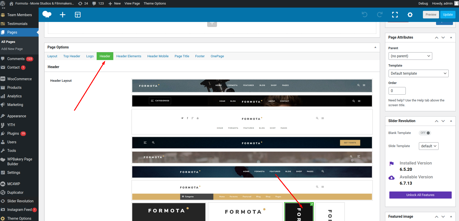Screen dimensions: 459x221
Task: Switch to Header Elements tab
Action: click(129, 56)
